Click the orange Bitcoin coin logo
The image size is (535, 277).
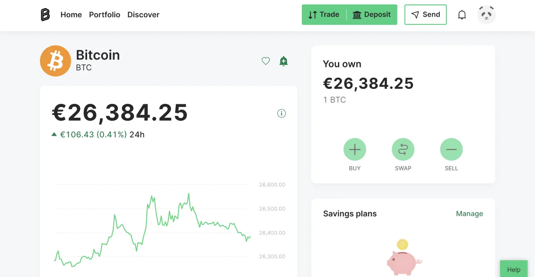[x=55, y=61]
